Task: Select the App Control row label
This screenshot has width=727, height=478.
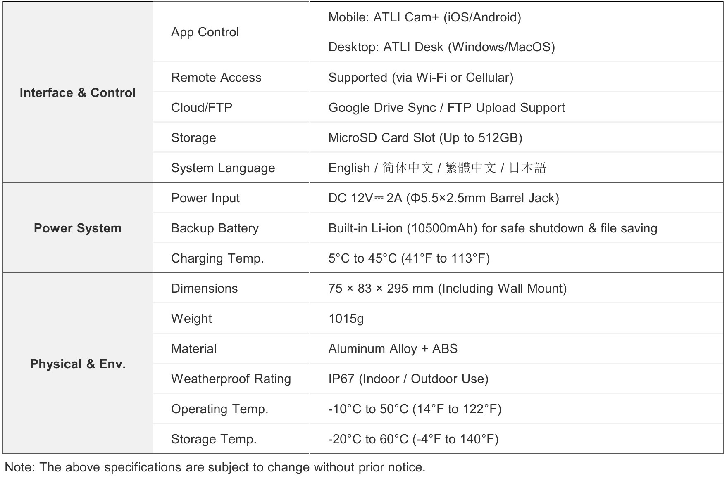Action: click(205, 32)
